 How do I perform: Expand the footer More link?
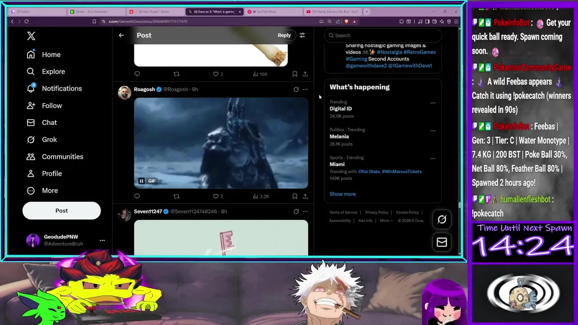coord(386,221)
